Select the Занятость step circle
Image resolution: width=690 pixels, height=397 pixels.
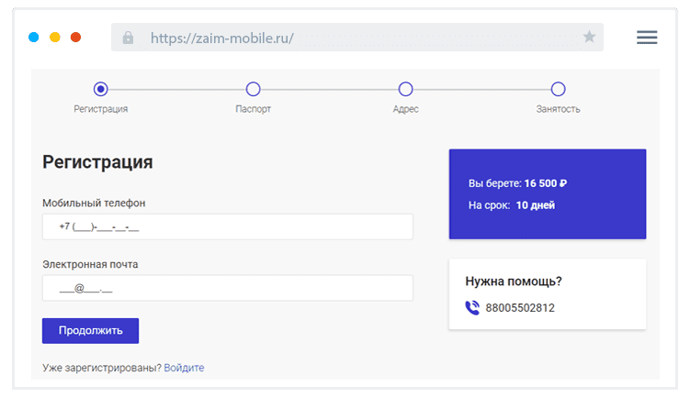(558, 89)
